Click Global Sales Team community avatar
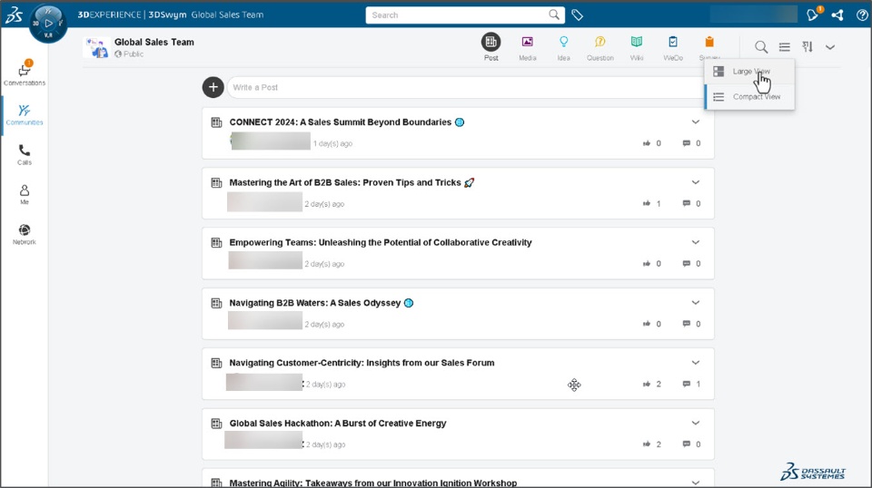 click(97, 48)
